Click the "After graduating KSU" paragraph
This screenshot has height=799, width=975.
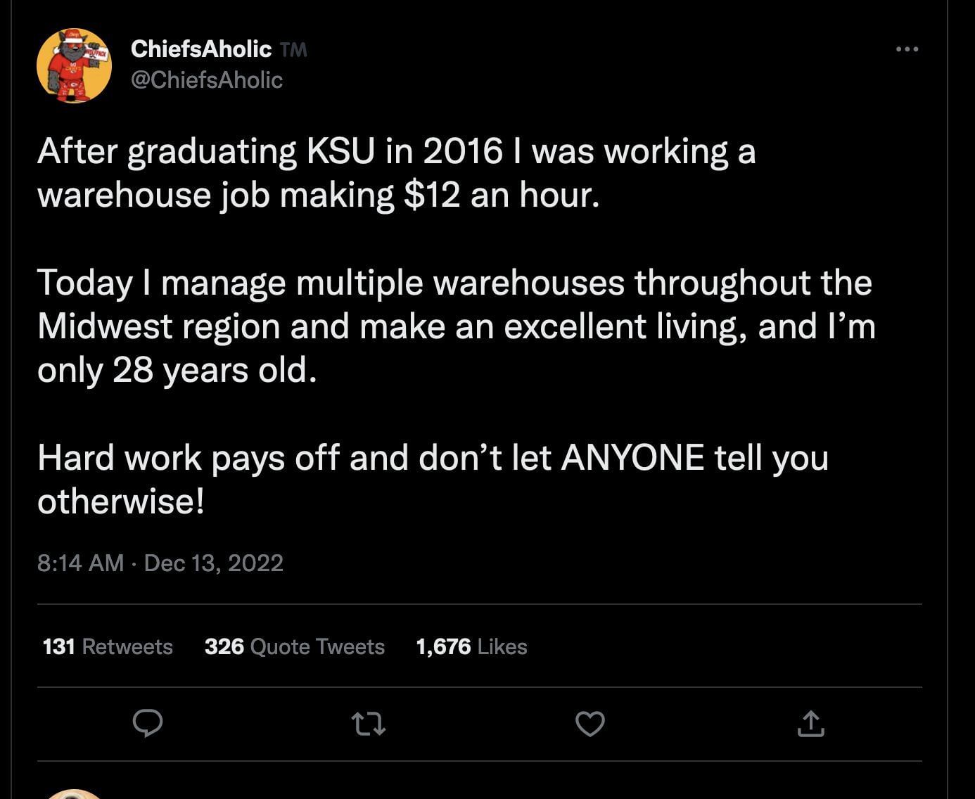pyautogui.click(x=396, y=172)
